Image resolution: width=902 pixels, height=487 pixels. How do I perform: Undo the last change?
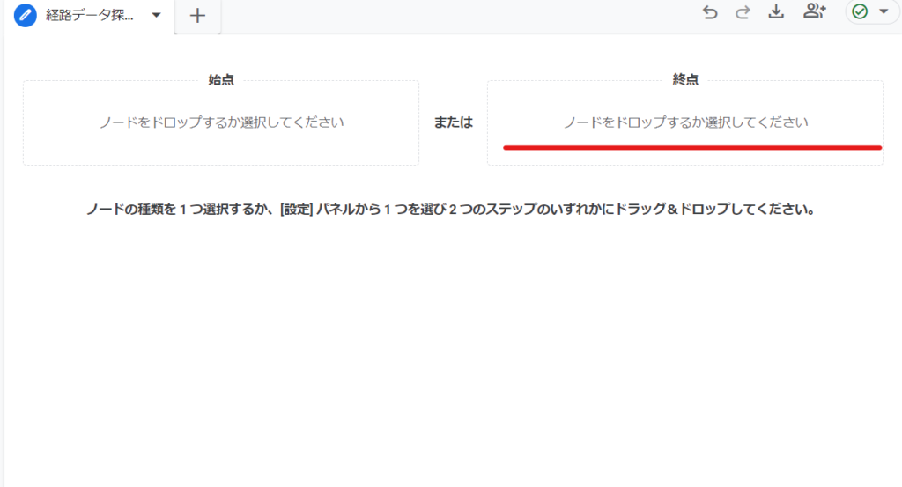pyautogui.click(x=710, y=12)
